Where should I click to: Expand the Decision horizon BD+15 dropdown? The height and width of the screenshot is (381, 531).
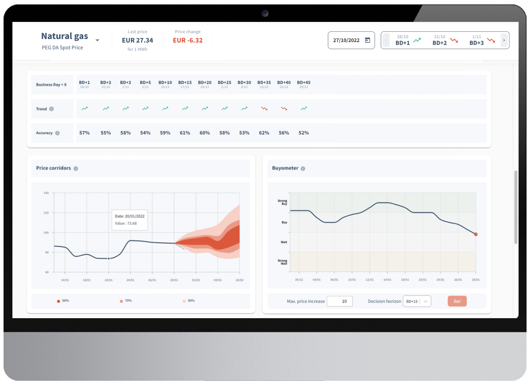tap(416, 301)
